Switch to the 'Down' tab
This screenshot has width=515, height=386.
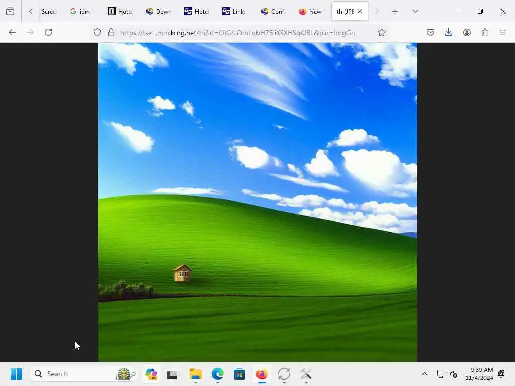[x=158, y=11]
